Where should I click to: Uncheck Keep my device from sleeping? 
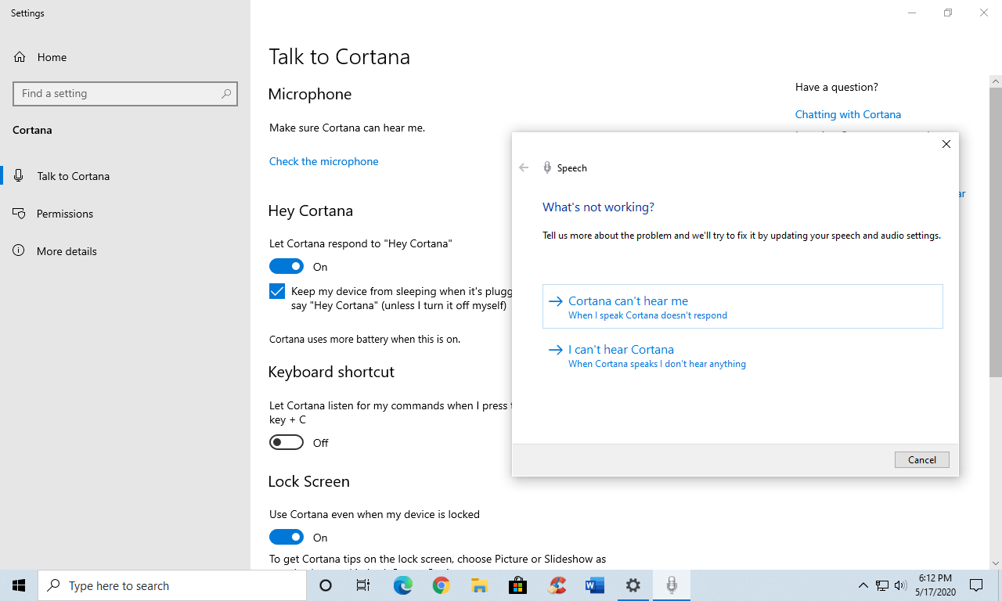[277, 291]
